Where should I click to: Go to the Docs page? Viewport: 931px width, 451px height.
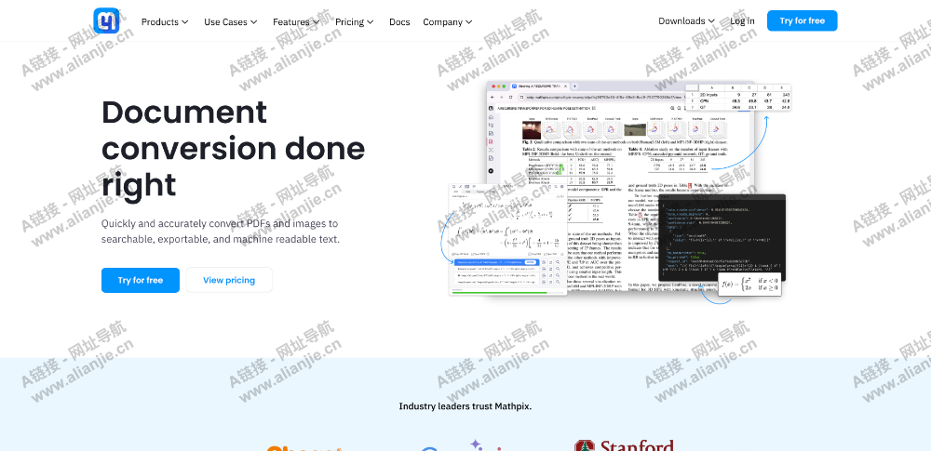pos(399,22)
